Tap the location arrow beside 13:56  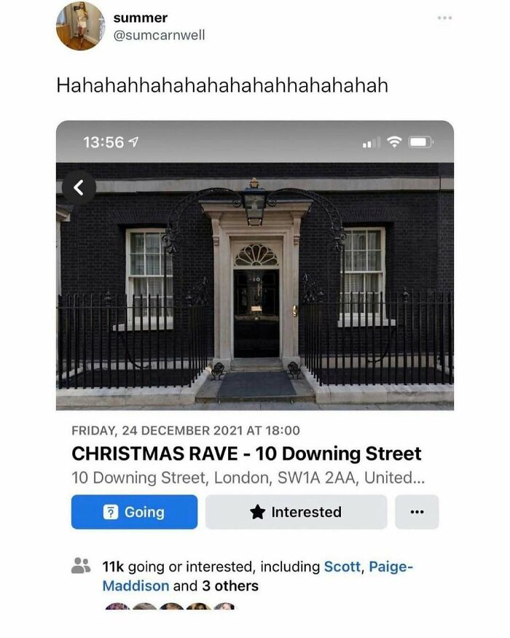(x=133, y=142)
